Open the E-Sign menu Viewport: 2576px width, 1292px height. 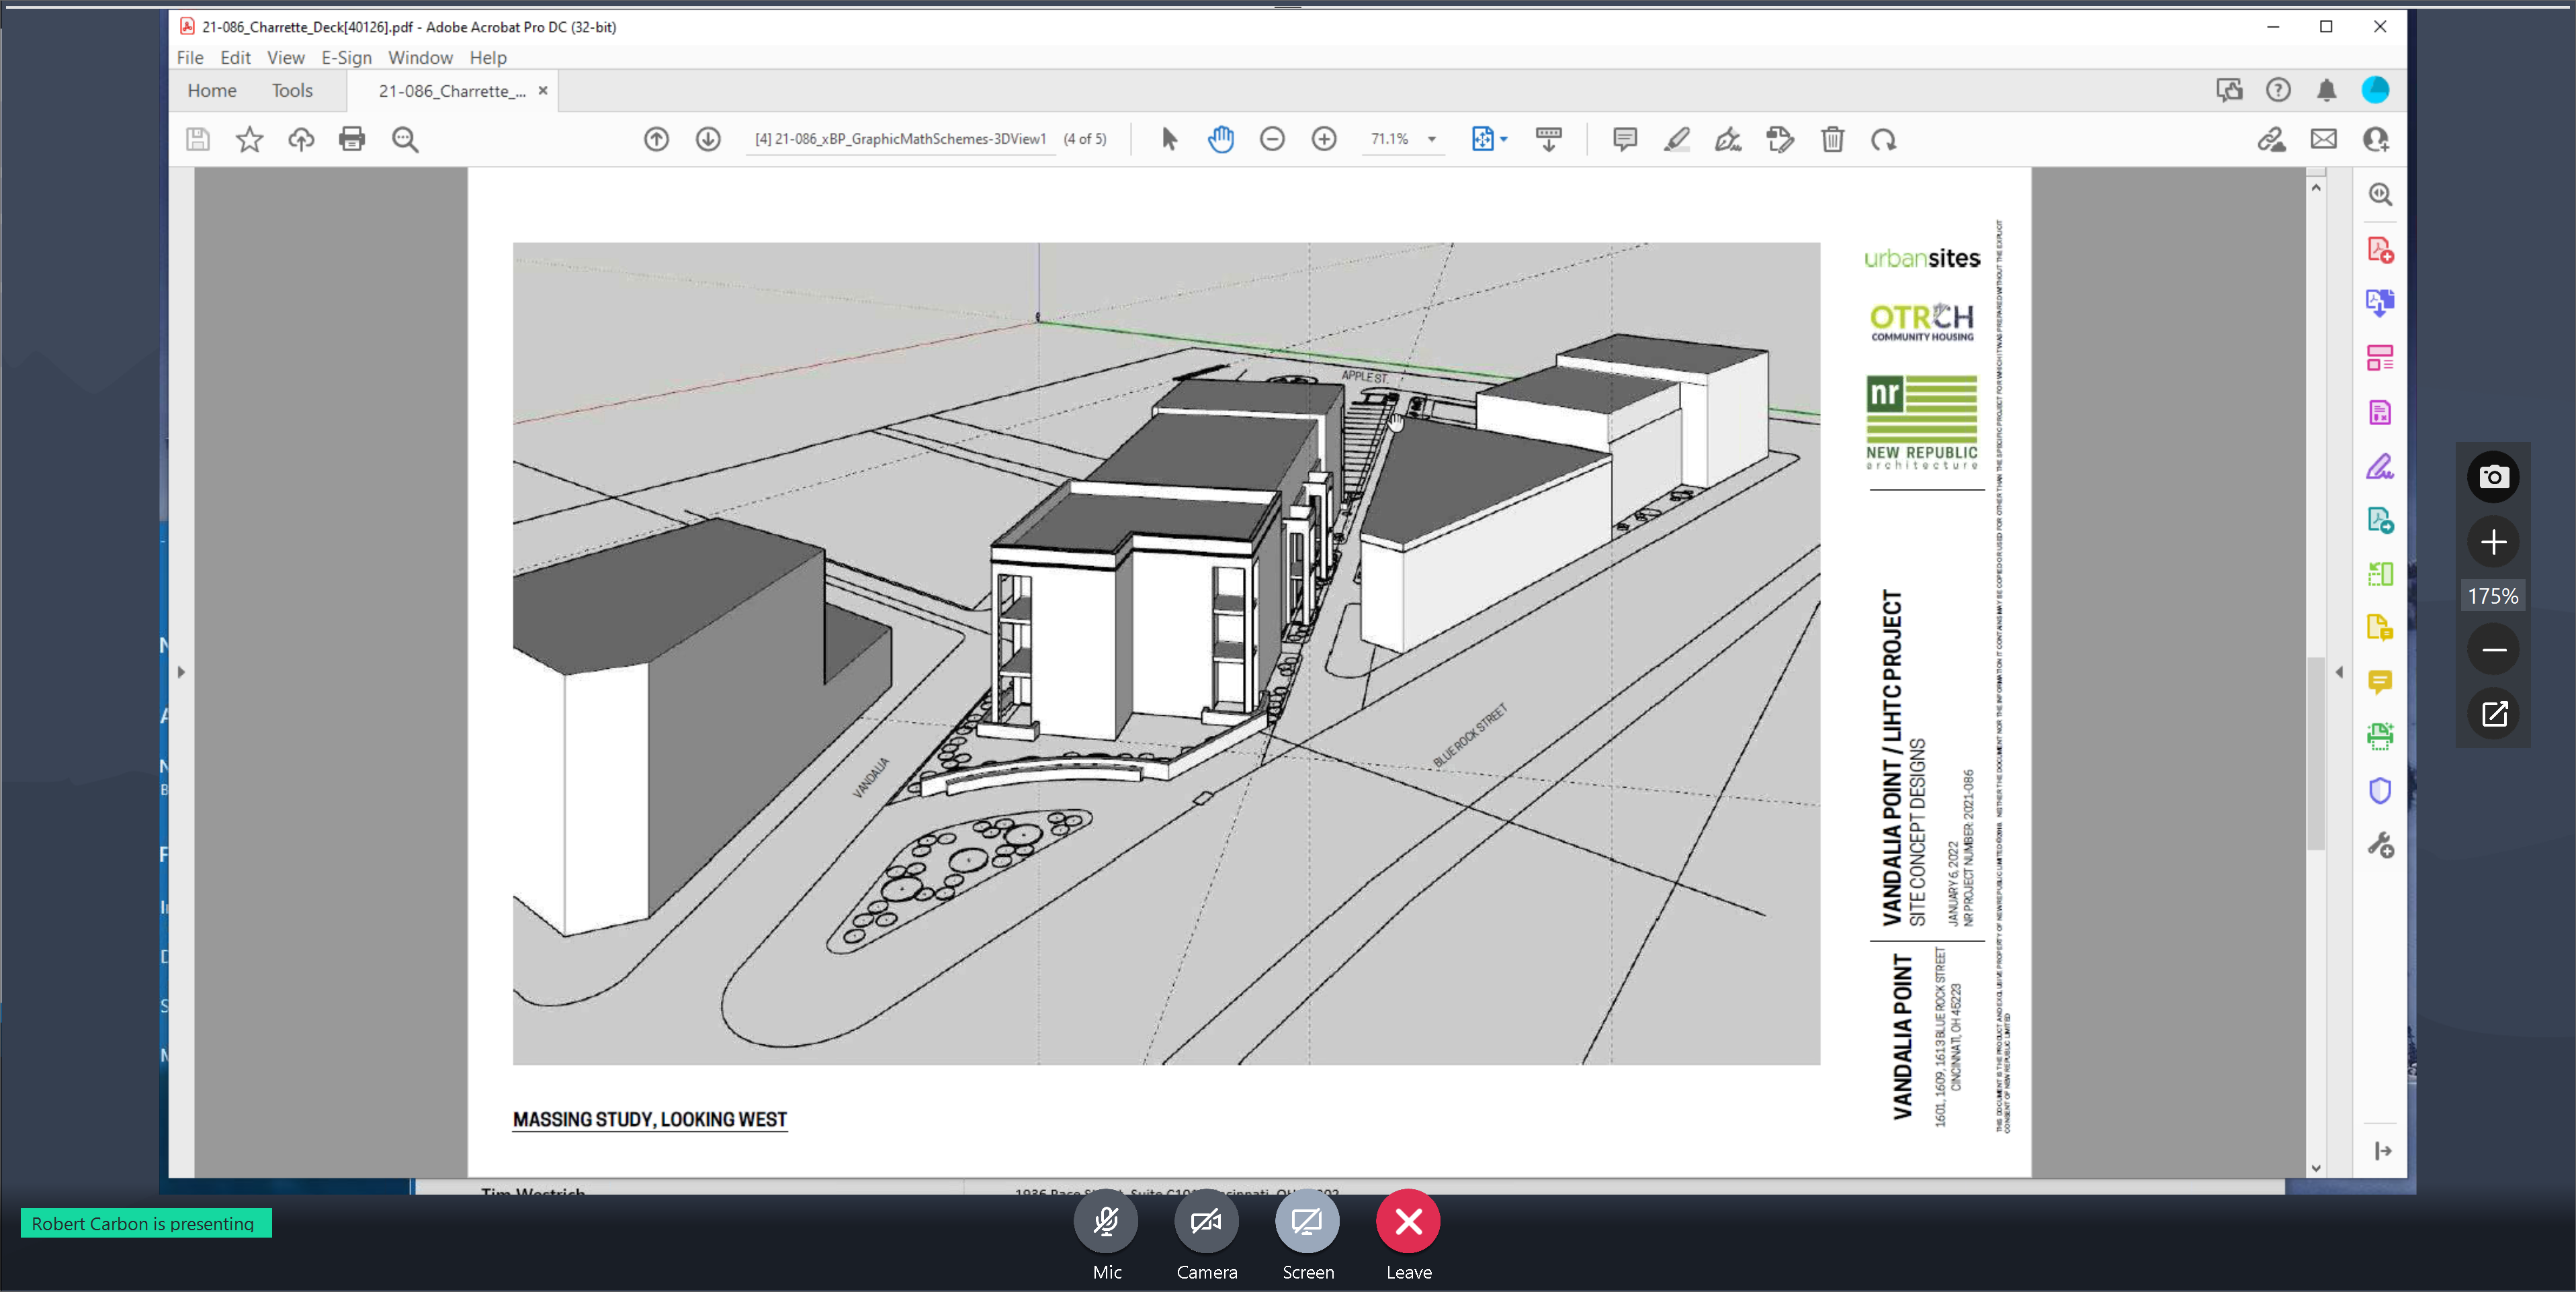click(x=346, y=58)
